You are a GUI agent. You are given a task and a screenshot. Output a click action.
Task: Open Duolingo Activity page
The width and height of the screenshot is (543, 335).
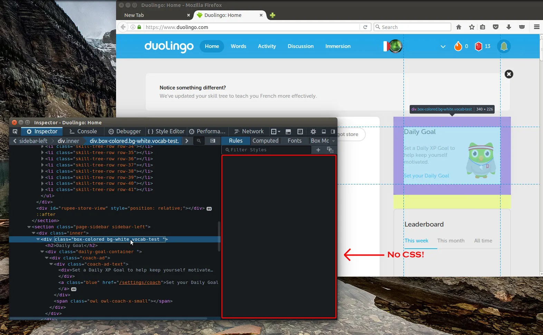(267, 46)
